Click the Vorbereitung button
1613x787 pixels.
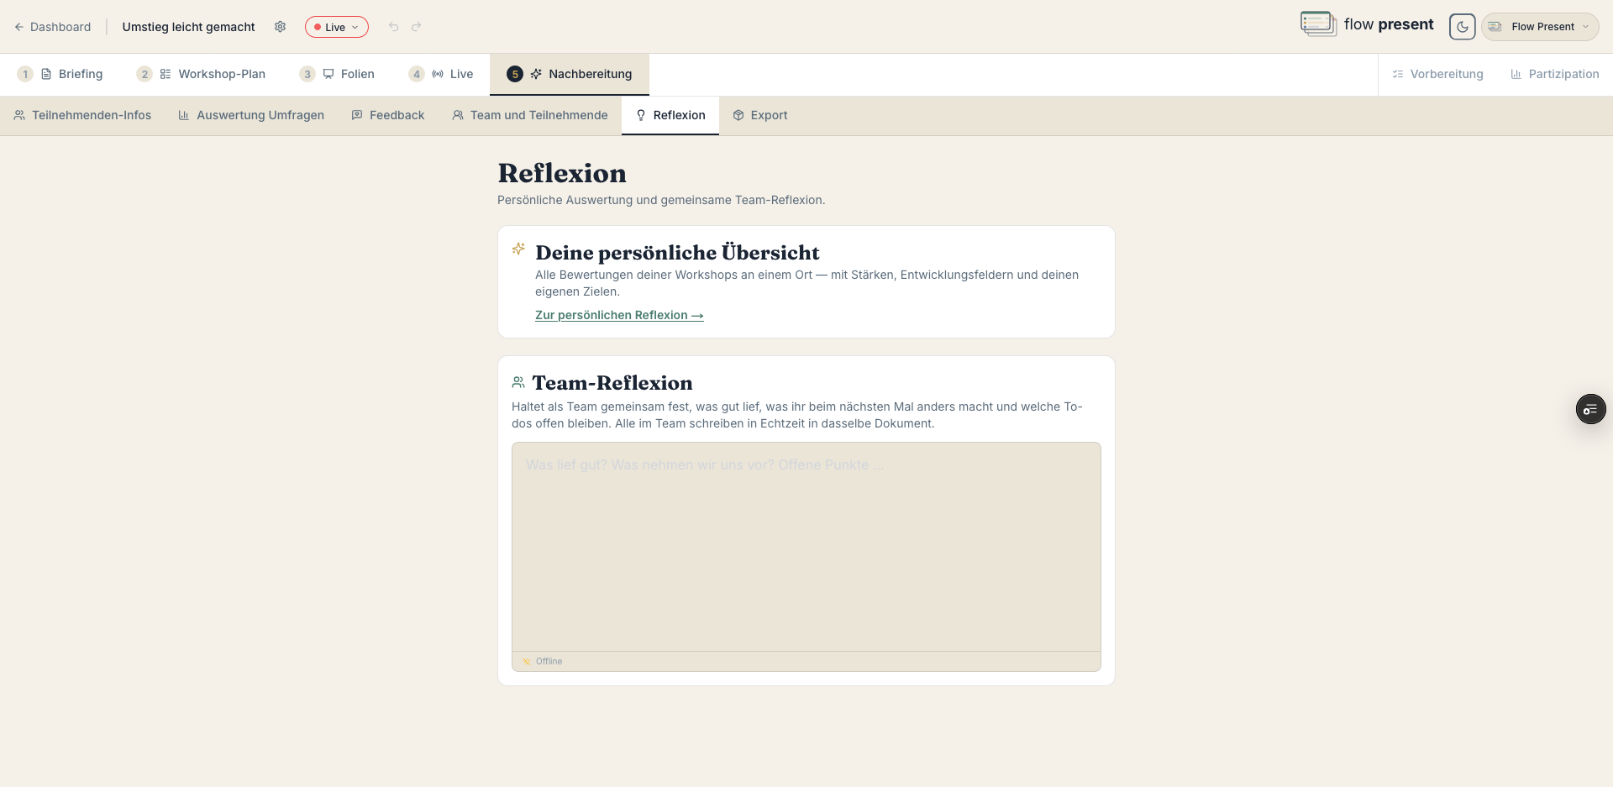click(x=1437, y=74)
